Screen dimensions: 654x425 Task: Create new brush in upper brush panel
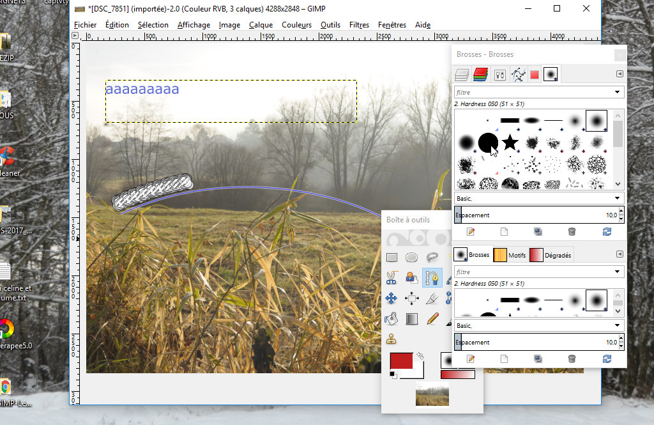coord(505,232)
